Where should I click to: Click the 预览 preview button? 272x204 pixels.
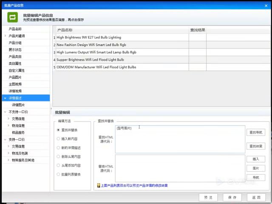(x=208, y=197)
